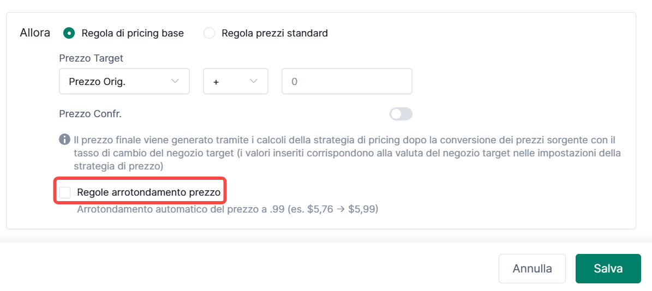Click the "Allora" section label
652x291 pixels.
coord(35,33)
